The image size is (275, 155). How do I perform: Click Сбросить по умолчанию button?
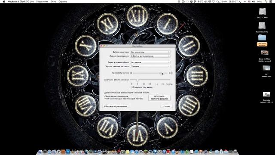(116, 106)
